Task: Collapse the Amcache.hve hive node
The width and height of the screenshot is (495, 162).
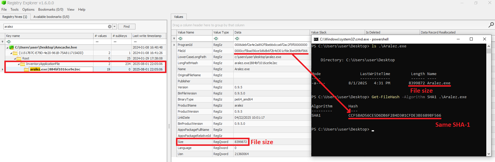Action: pyautogui.click(x=8, y=47)
